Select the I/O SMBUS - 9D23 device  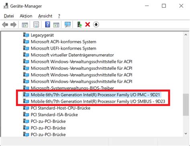tap(98, 101)
